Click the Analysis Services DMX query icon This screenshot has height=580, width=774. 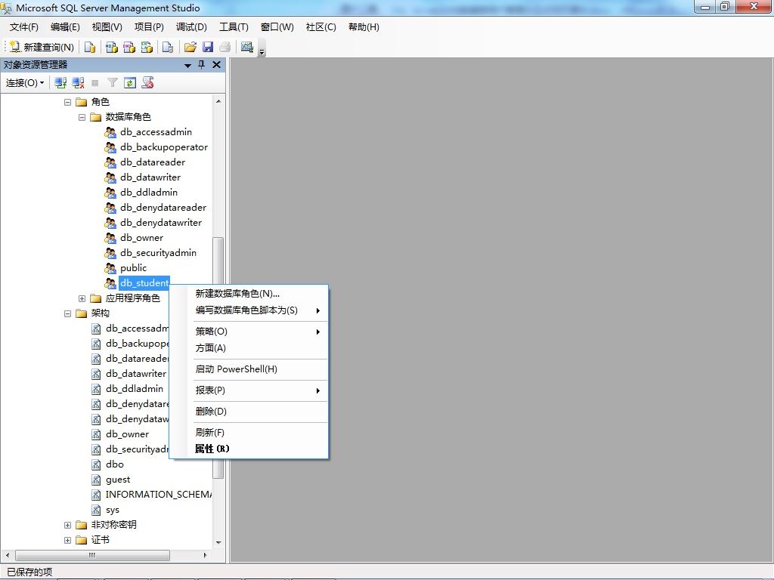pos(129,47)
